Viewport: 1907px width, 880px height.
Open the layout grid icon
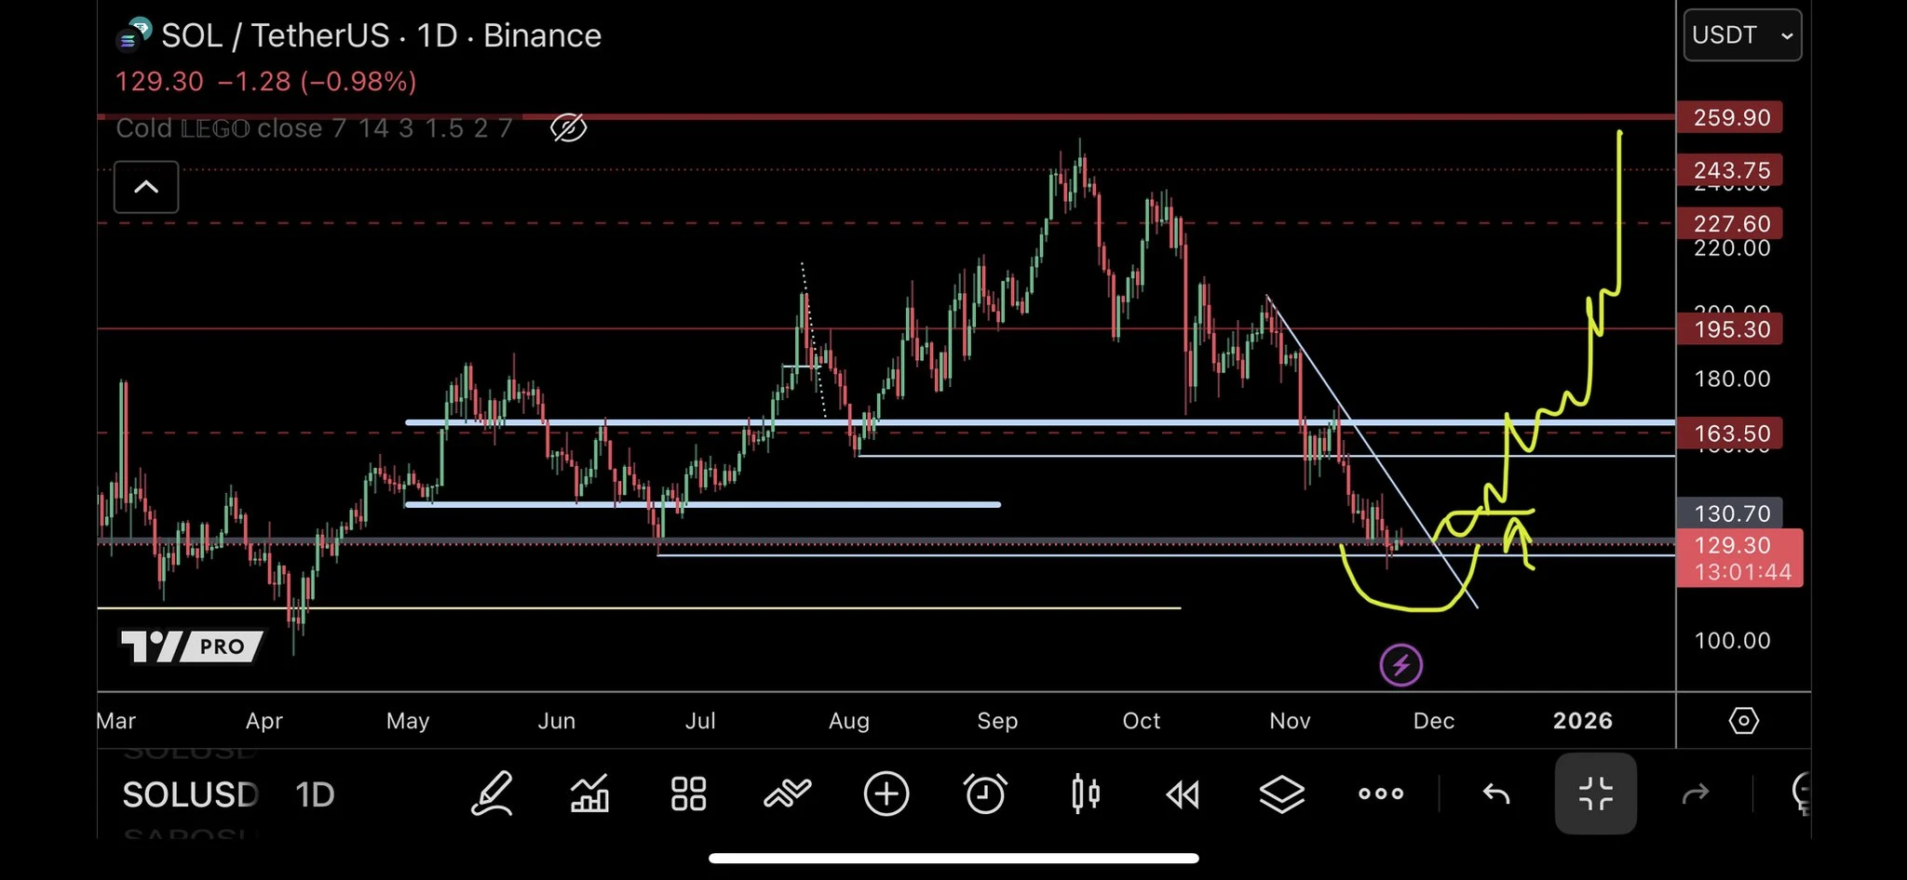pos(689,794)
